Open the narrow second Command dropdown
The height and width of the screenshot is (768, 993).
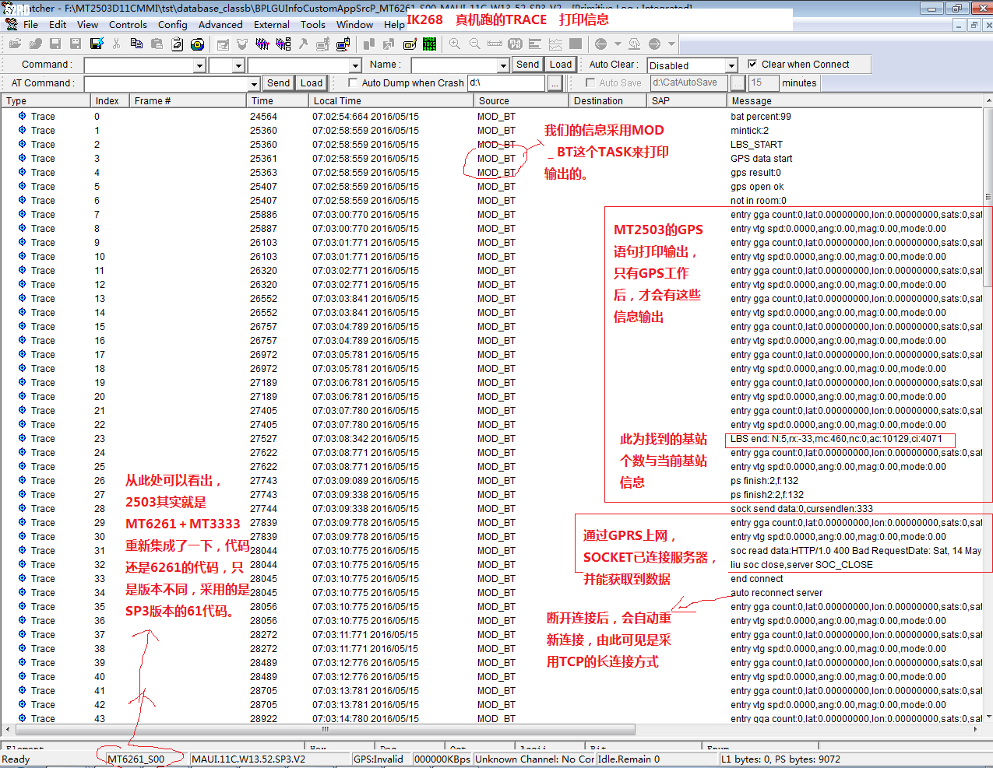pyautogui.click(x=238, y=65)
